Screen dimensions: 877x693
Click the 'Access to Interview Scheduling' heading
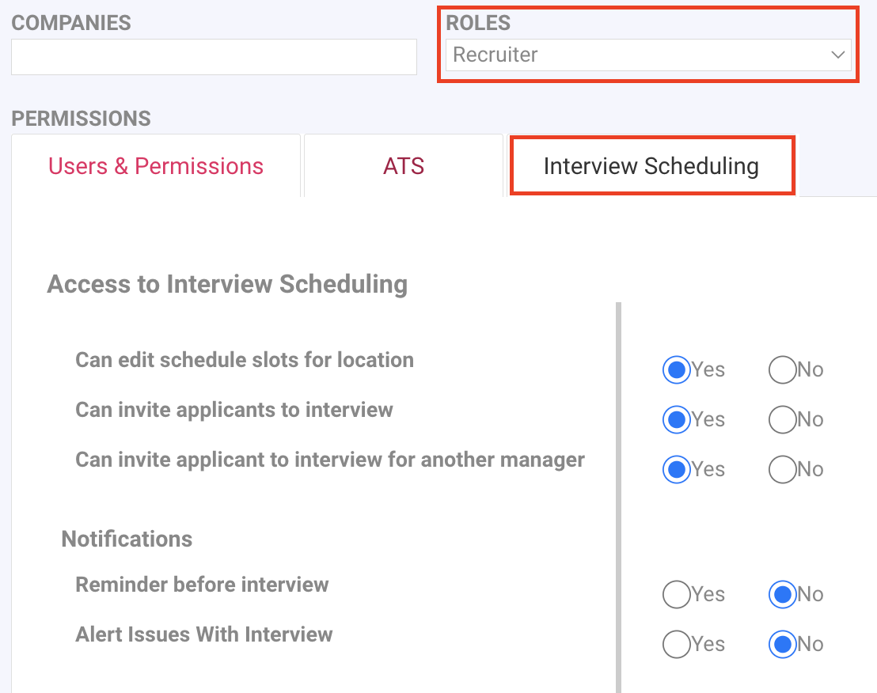coord(227,284)
